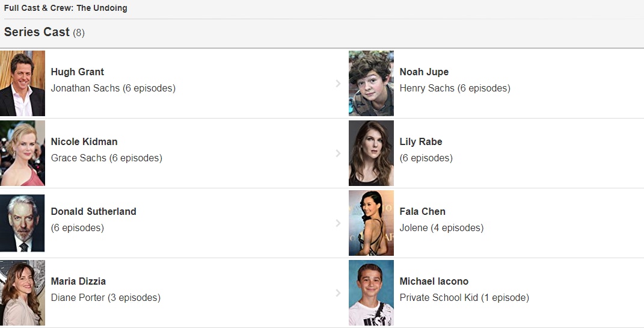Expand the chevron in Maria Dizzia's row

point(338,293)
